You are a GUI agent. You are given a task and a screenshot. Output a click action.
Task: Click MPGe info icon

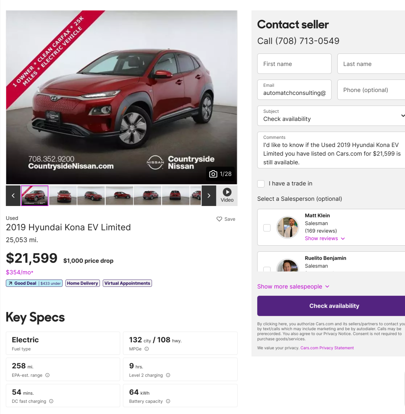147,349
